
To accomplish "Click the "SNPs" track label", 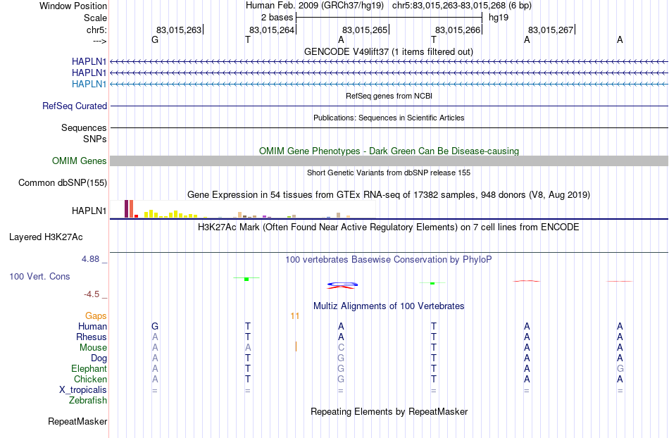I will [95, 139].
